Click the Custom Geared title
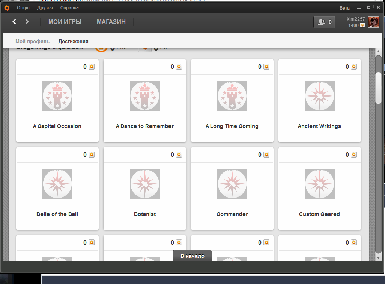This screenshot has width=385, height=284. click(x=319, y=214)
